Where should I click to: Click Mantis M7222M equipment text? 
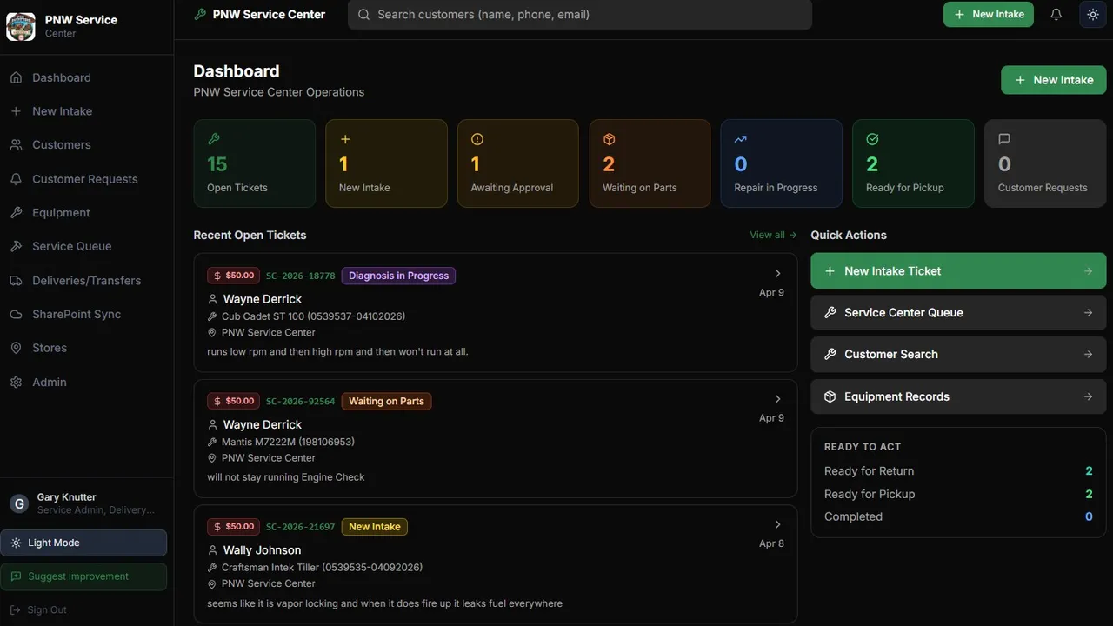[288, 442]
